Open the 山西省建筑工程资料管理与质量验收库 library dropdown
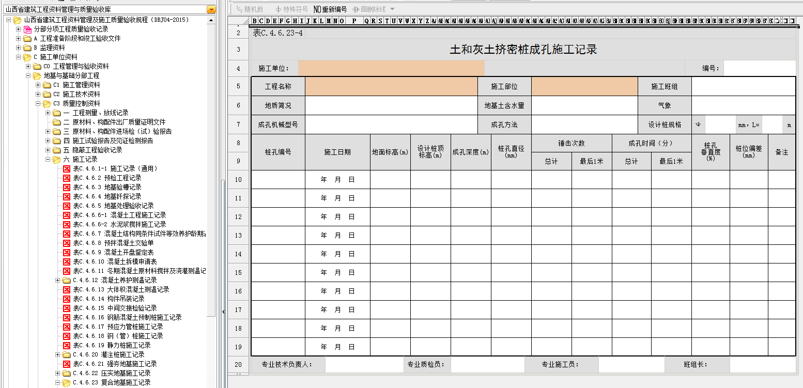The height and width of the screenshot is (388, 803). [211, 9]
